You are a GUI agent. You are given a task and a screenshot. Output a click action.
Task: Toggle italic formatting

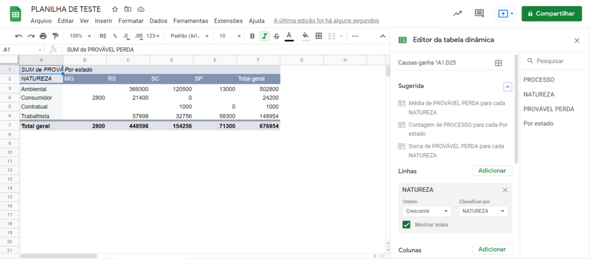click(264, 36)
